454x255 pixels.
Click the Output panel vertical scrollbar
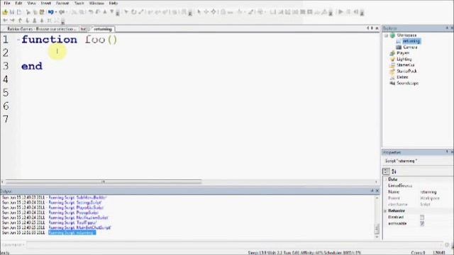pyautogui.click(x=377, y=217)
